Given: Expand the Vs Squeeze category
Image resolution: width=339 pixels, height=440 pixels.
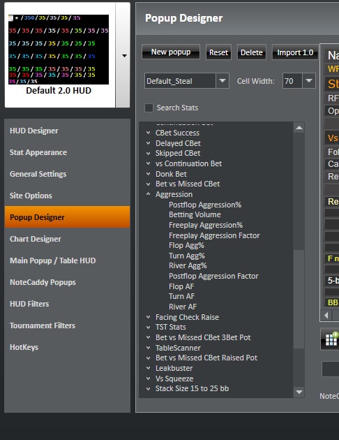Looking at the screenshot, I should (x=148, y=379).
